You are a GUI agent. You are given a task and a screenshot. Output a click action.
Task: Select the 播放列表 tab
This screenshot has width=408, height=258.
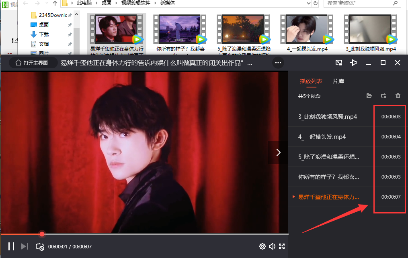click(311, 81)
